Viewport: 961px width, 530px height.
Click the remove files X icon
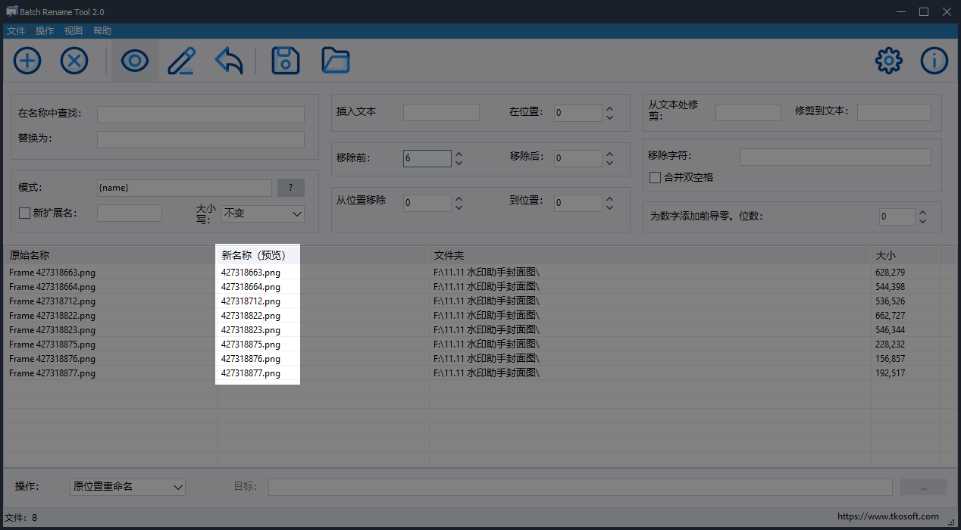(x=74, y=61)
